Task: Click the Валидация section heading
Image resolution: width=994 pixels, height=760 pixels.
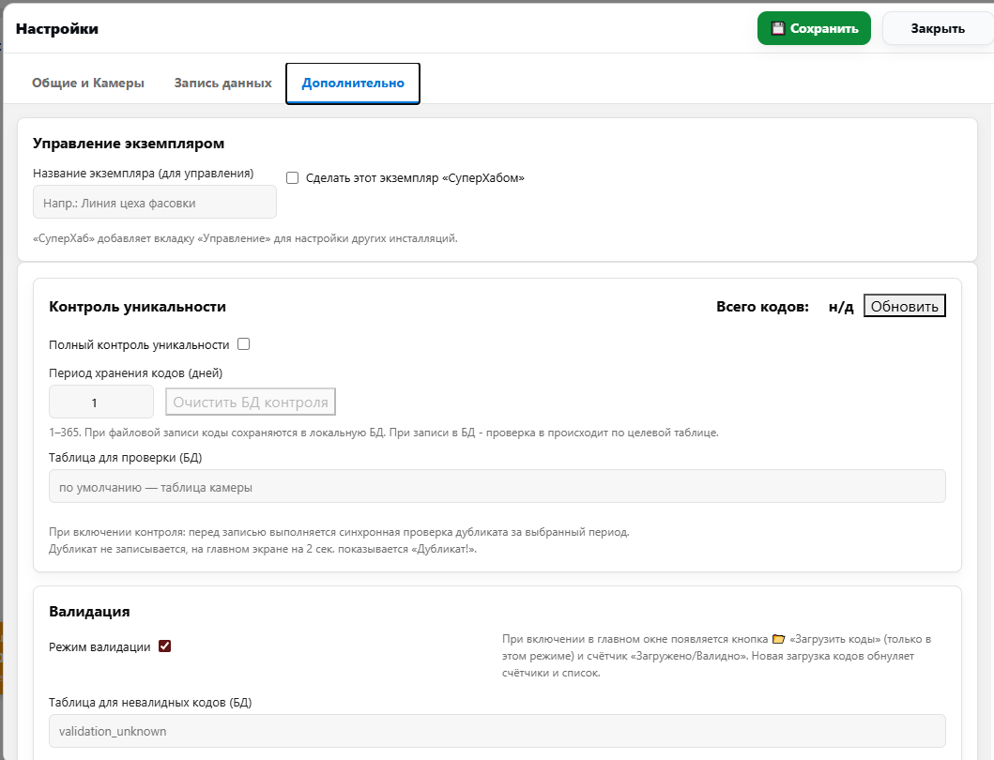Action: point(89,612)
